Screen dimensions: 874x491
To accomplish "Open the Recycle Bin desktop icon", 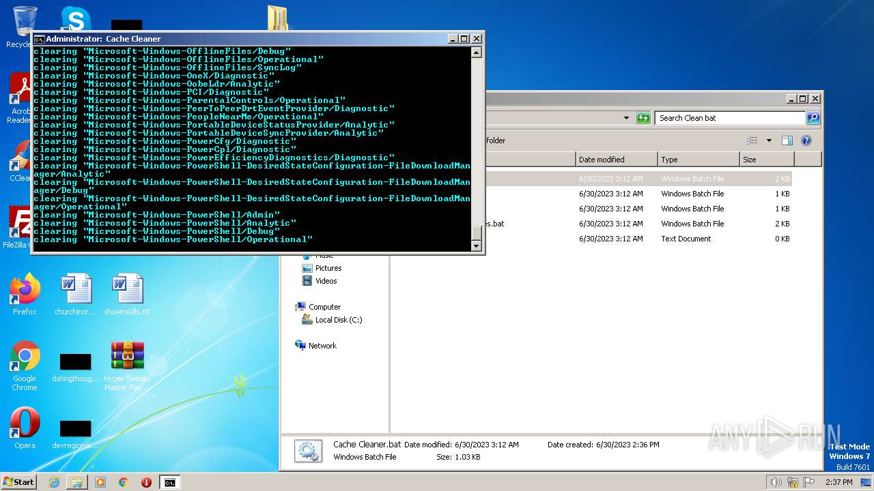I will pos(24,20).
